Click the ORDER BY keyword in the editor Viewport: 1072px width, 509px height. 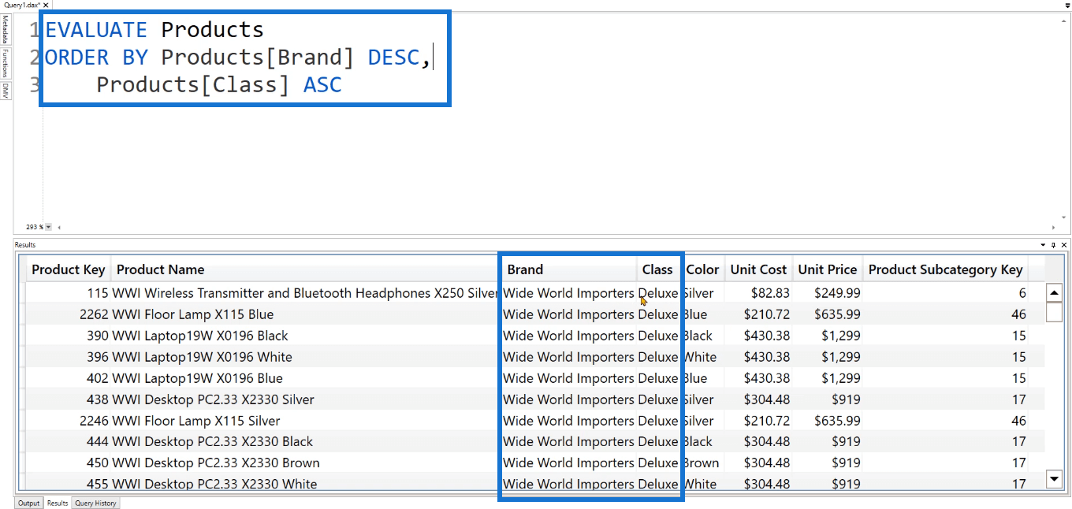pos(96,57)
